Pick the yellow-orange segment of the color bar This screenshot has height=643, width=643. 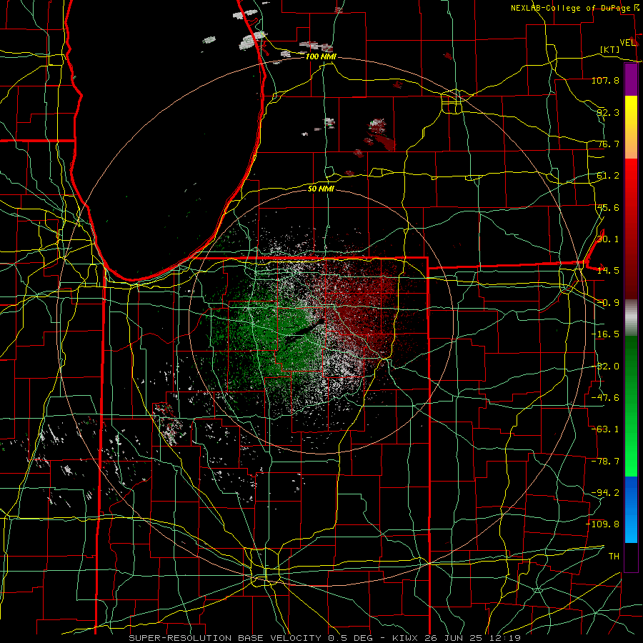coord(631,127)
